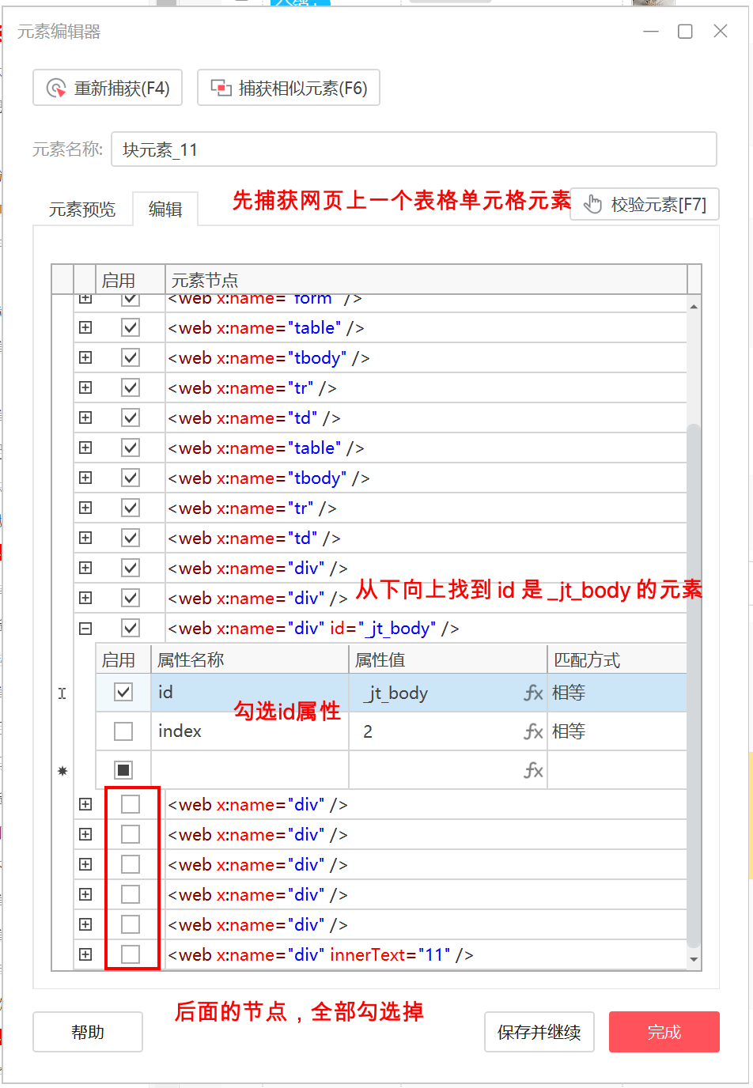
Task: Switch to the 元素预览 tab
Action: pos(82,209)
